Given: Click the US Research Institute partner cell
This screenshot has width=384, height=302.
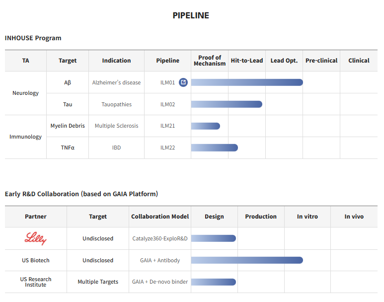Looking at the screenshot, I should (x=36, y=282).
